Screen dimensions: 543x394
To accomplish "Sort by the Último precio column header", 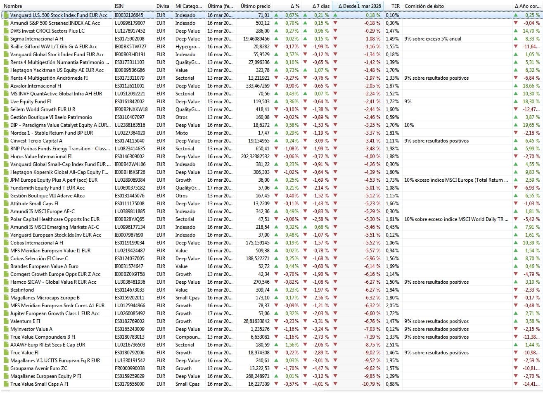I will click(x=255, y=6).
